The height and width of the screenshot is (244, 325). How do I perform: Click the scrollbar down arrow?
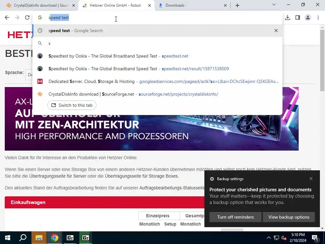[x=322, y=228]
